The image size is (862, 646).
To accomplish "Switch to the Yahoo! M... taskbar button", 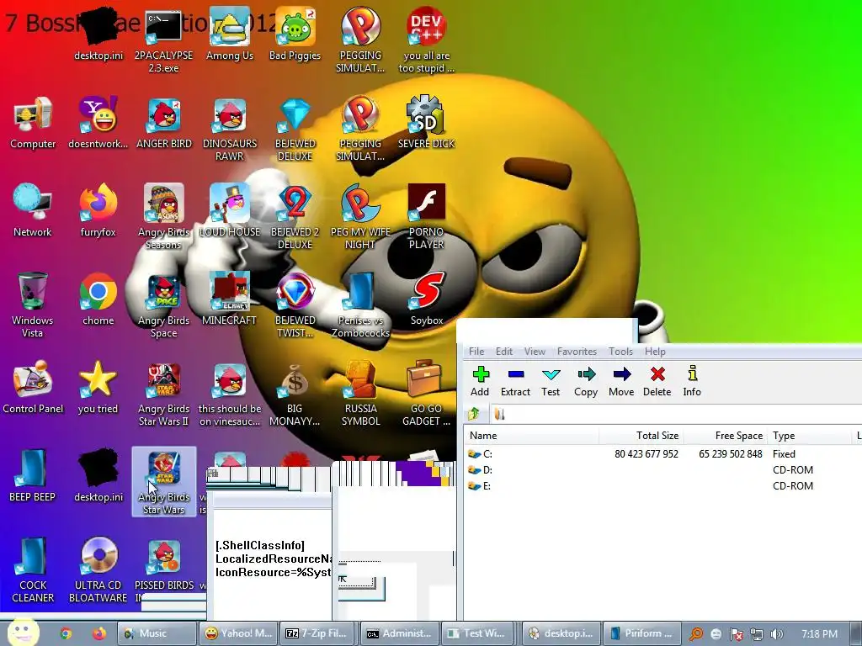I will 238,633.
